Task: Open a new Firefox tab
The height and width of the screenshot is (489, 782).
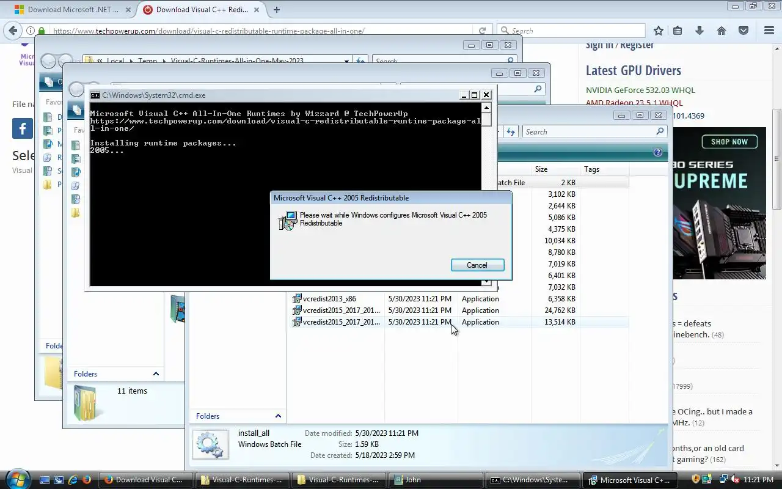Action: tap(277, 9)
